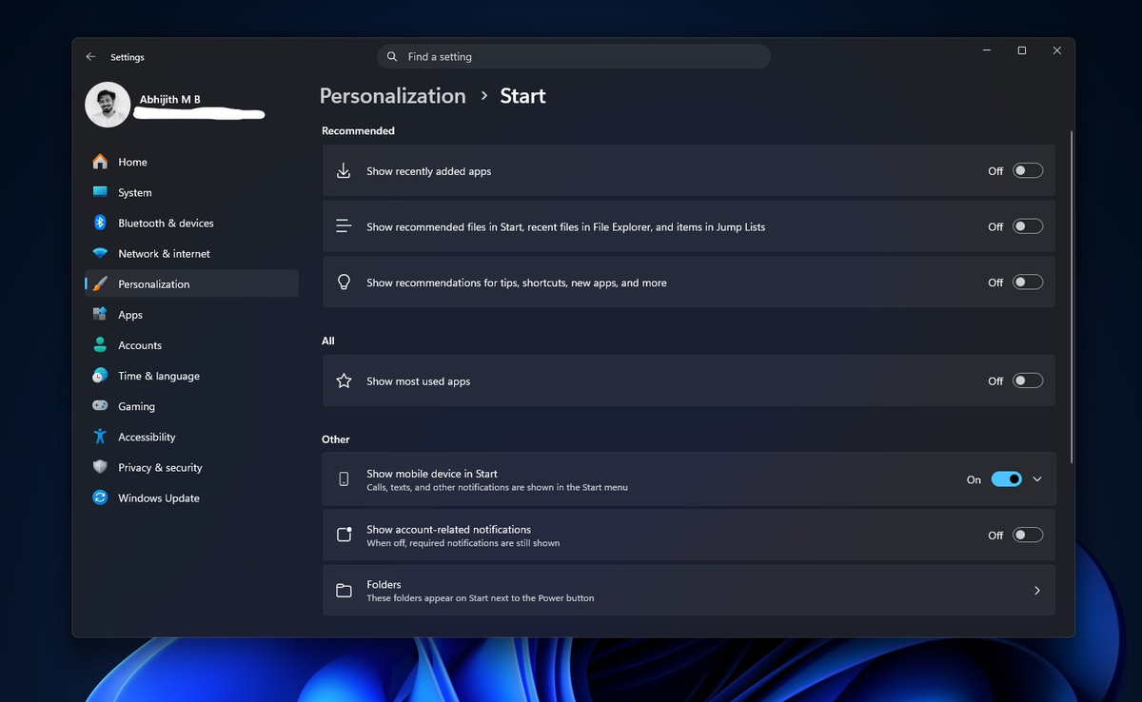Viewport: 1142px width, 702px height.
Task: Toggle Show recommended files switch
Action: (x=1028, y=226)
